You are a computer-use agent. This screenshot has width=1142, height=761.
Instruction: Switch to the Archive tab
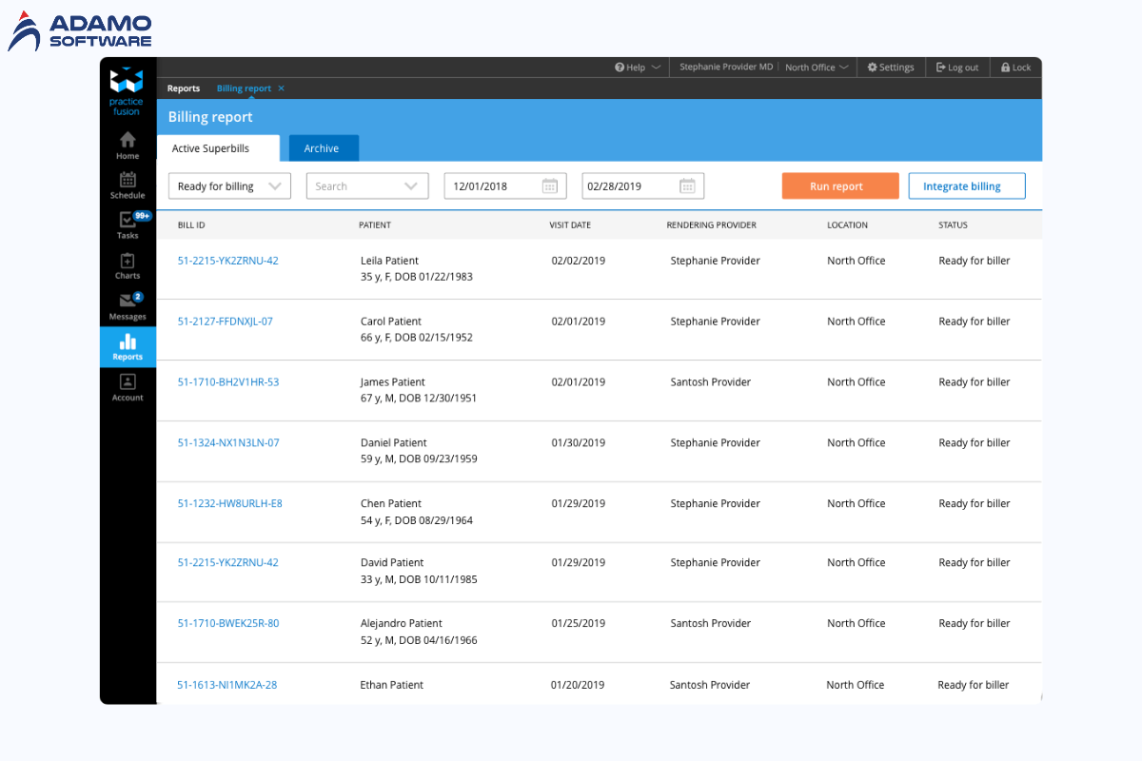[x=323, y=148]
